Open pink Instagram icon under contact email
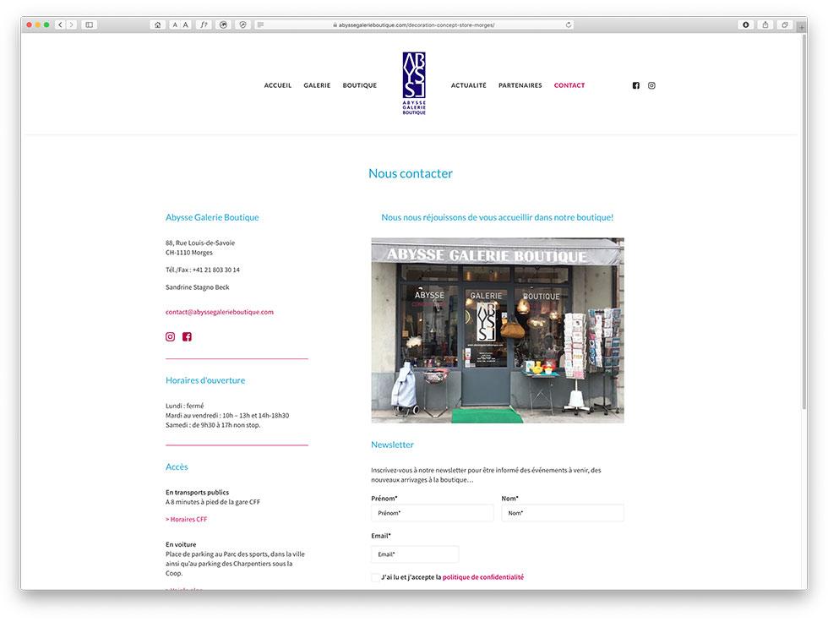The width and height of the screenshot is (828, 622). 170,337
